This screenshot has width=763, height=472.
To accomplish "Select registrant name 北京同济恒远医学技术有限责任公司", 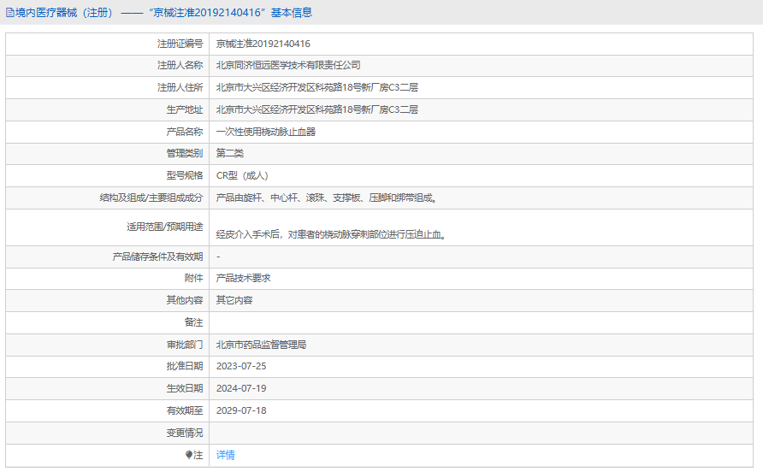I will point(288,65).
